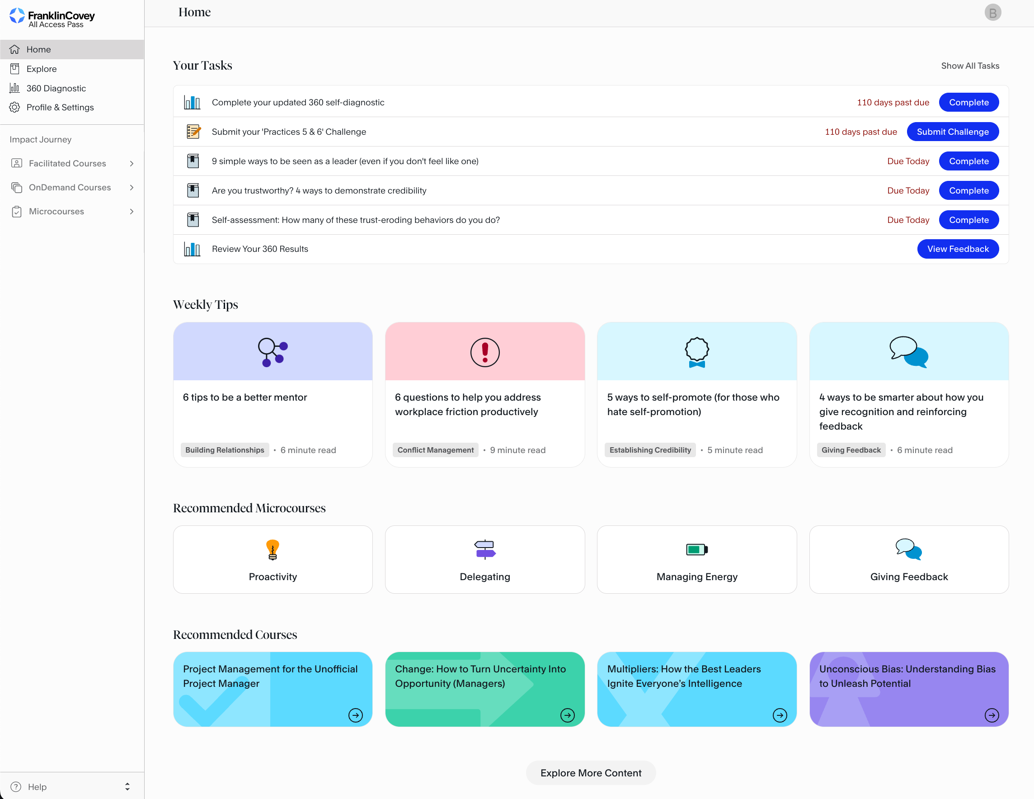The width and height of the screenshot is (1034, 799).
Task: Click the Practices Challenge notepad icon
Action: pyautogui.click(x=193, y=132)
